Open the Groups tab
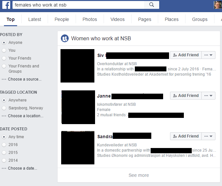This screenshot has height=186, width=222. click(200, 19)
